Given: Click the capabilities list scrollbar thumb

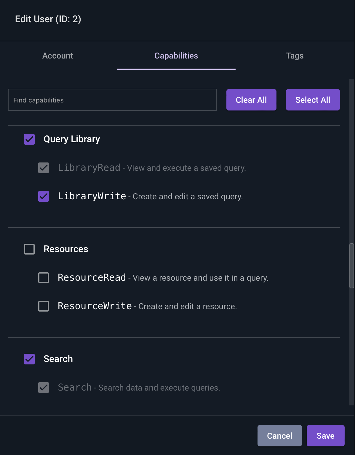Looking at the screenshot, I should [x=352, y=266].
